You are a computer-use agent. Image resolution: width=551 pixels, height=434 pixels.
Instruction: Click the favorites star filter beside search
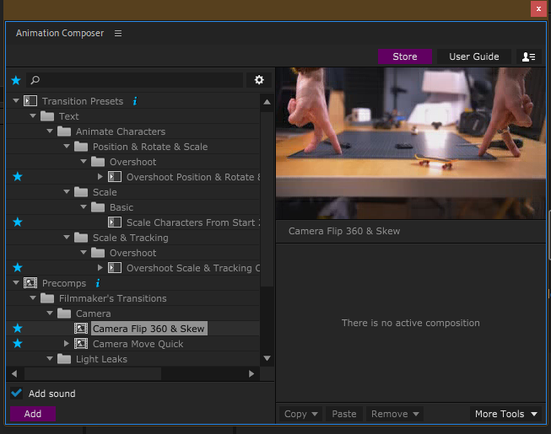point(16,80)
